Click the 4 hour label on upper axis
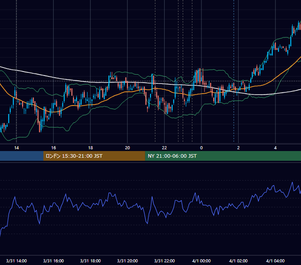The height and width of the screenshot is (265, 301). (275, 148)
